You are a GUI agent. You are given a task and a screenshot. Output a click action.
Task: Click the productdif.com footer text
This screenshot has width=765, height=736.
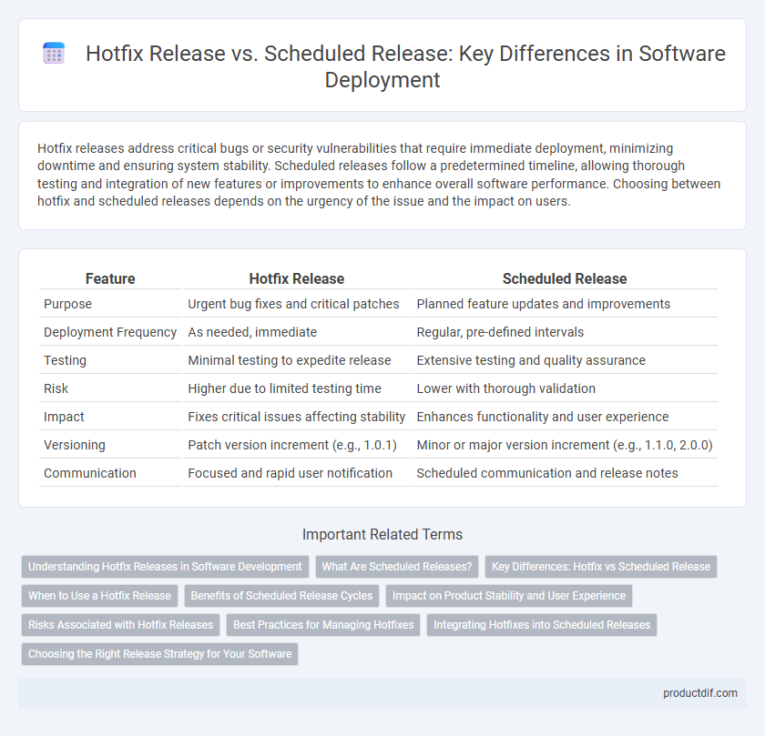[699, 693]
